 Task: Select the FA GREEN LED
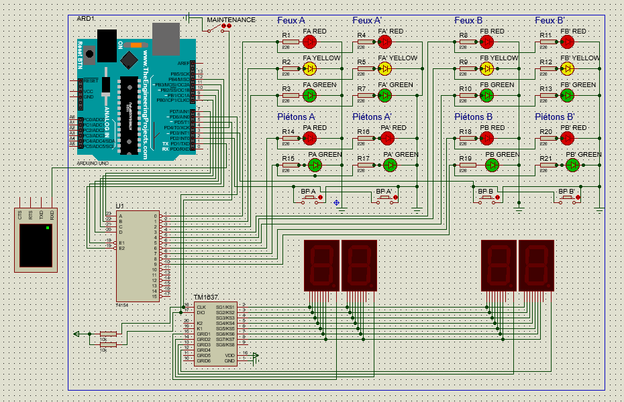coord(309,95)
